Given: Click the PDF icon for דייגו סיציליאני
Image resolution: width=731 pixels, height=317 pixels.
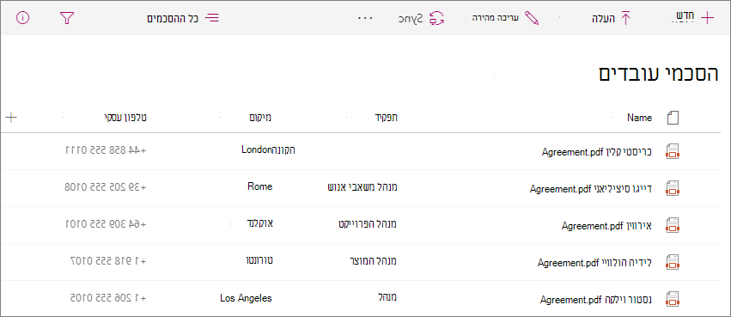Looking at the screenshot, I should [x=673, y=188].
